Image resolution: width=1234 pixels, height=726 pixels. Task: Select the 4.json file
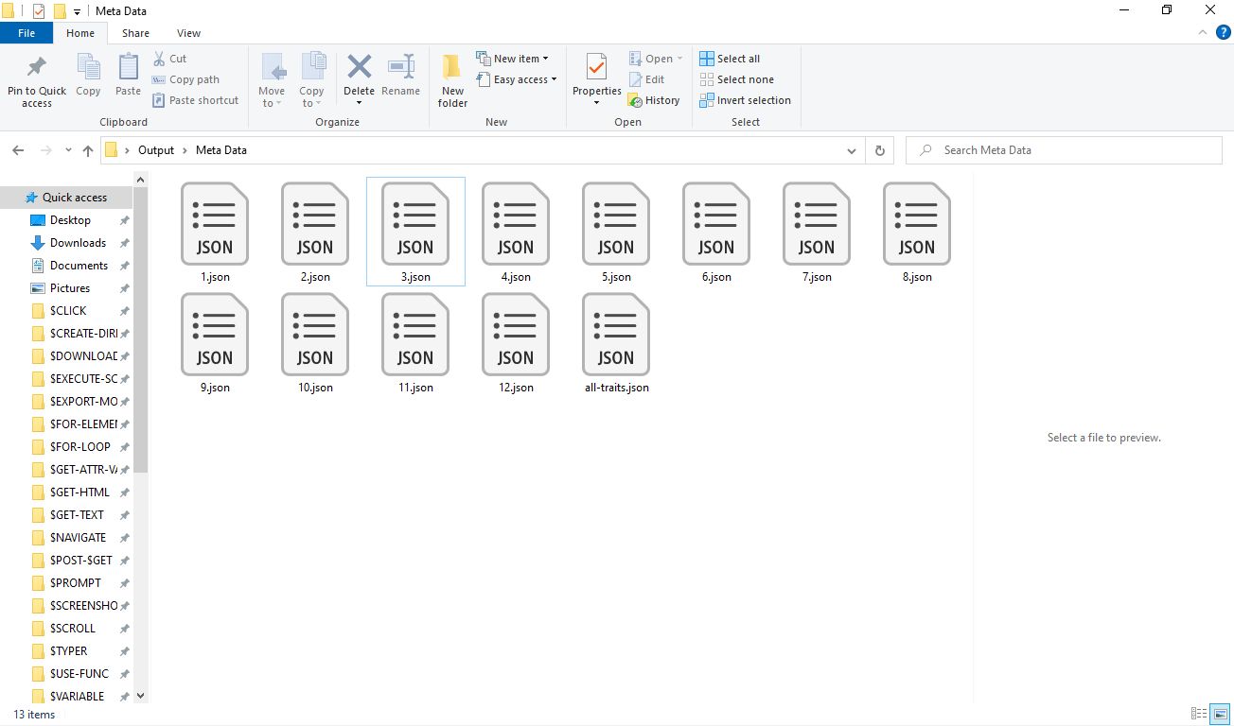point(516,232)
